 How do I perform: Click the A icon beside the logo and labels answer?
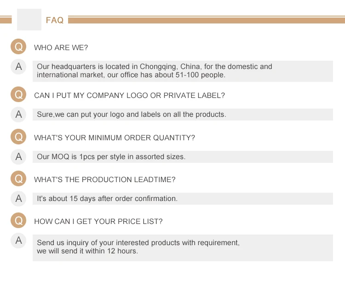coord(18,114)
